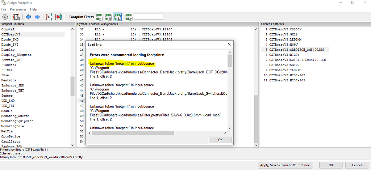Select OptoDevice library
This screenshot has width=371, height=170.
[x=11, y=136]
